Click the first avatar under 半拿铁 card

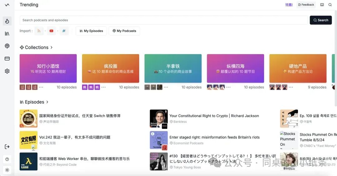(147, 87)
